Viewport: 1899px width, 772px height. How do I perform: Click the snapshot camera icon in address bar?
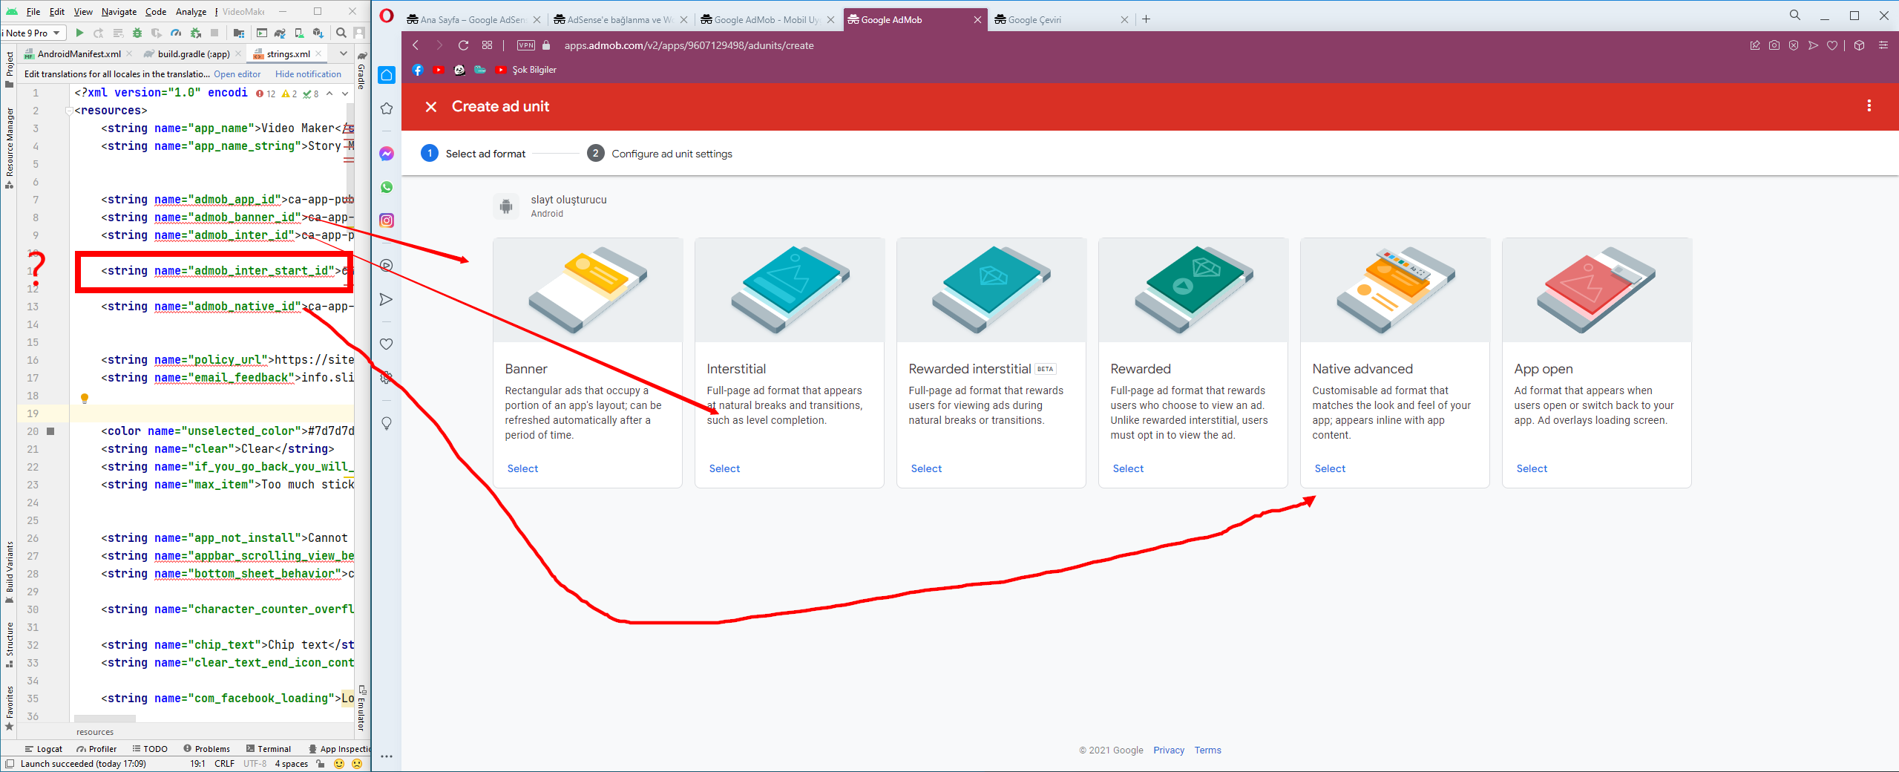(x=1774, y=45)
